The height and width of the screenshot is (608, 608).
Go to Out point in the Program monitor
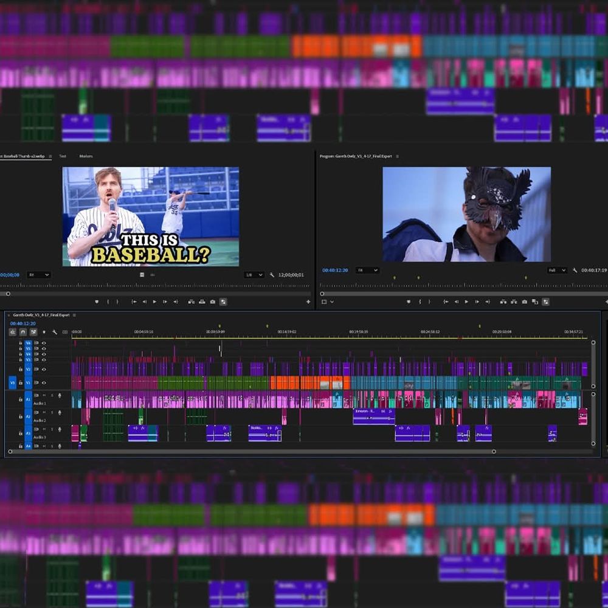pos(488,302)
